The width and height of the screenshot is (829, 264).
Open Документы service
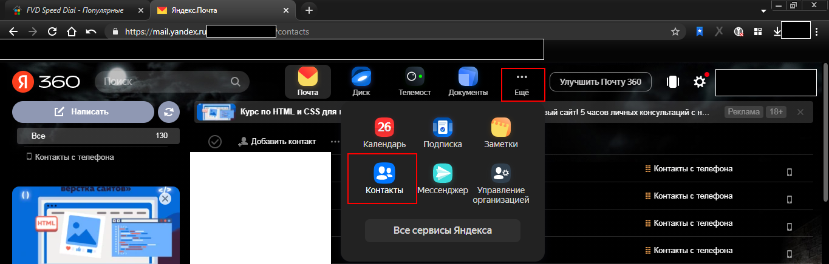point(468,82)
